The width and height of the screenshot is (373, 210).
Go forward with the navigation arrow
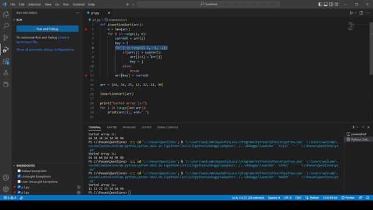tap(133, 4)
